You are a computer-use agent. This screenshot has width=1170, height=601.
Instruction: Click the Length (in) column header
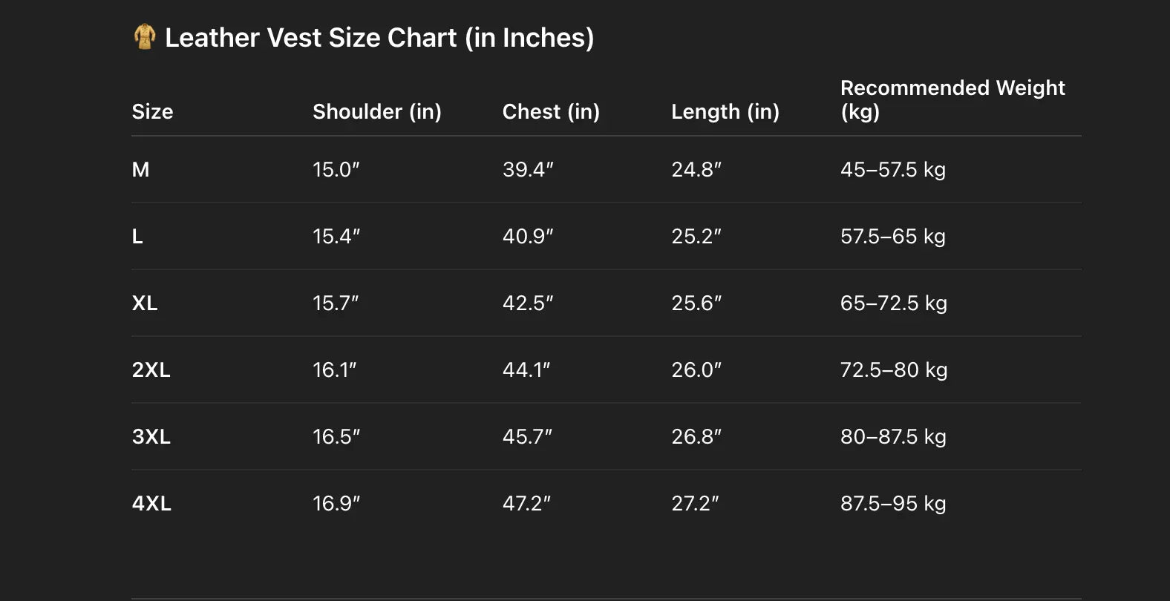tap(725, 111)
